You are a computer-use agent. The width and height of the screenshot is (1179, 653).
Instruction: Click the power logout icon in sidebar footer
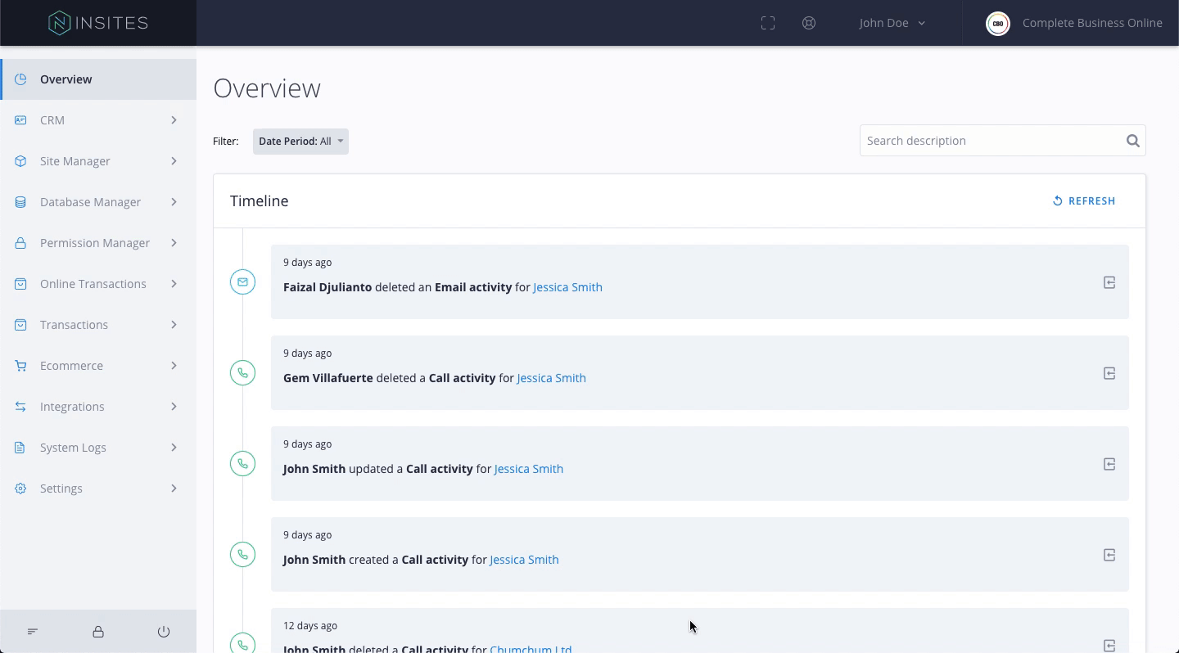tap(164, 632)
